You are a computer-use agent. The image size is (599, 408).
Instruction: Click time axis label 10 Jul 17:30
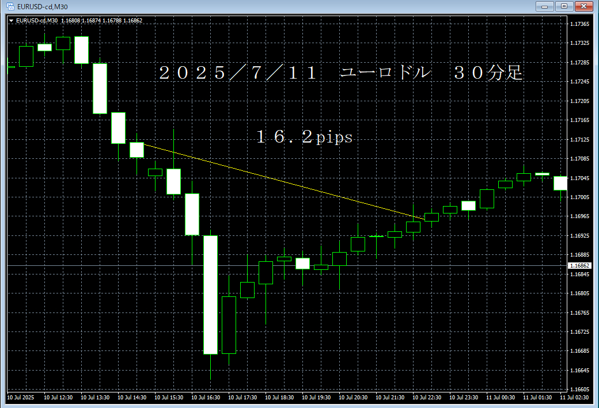[x=242, y=398]
